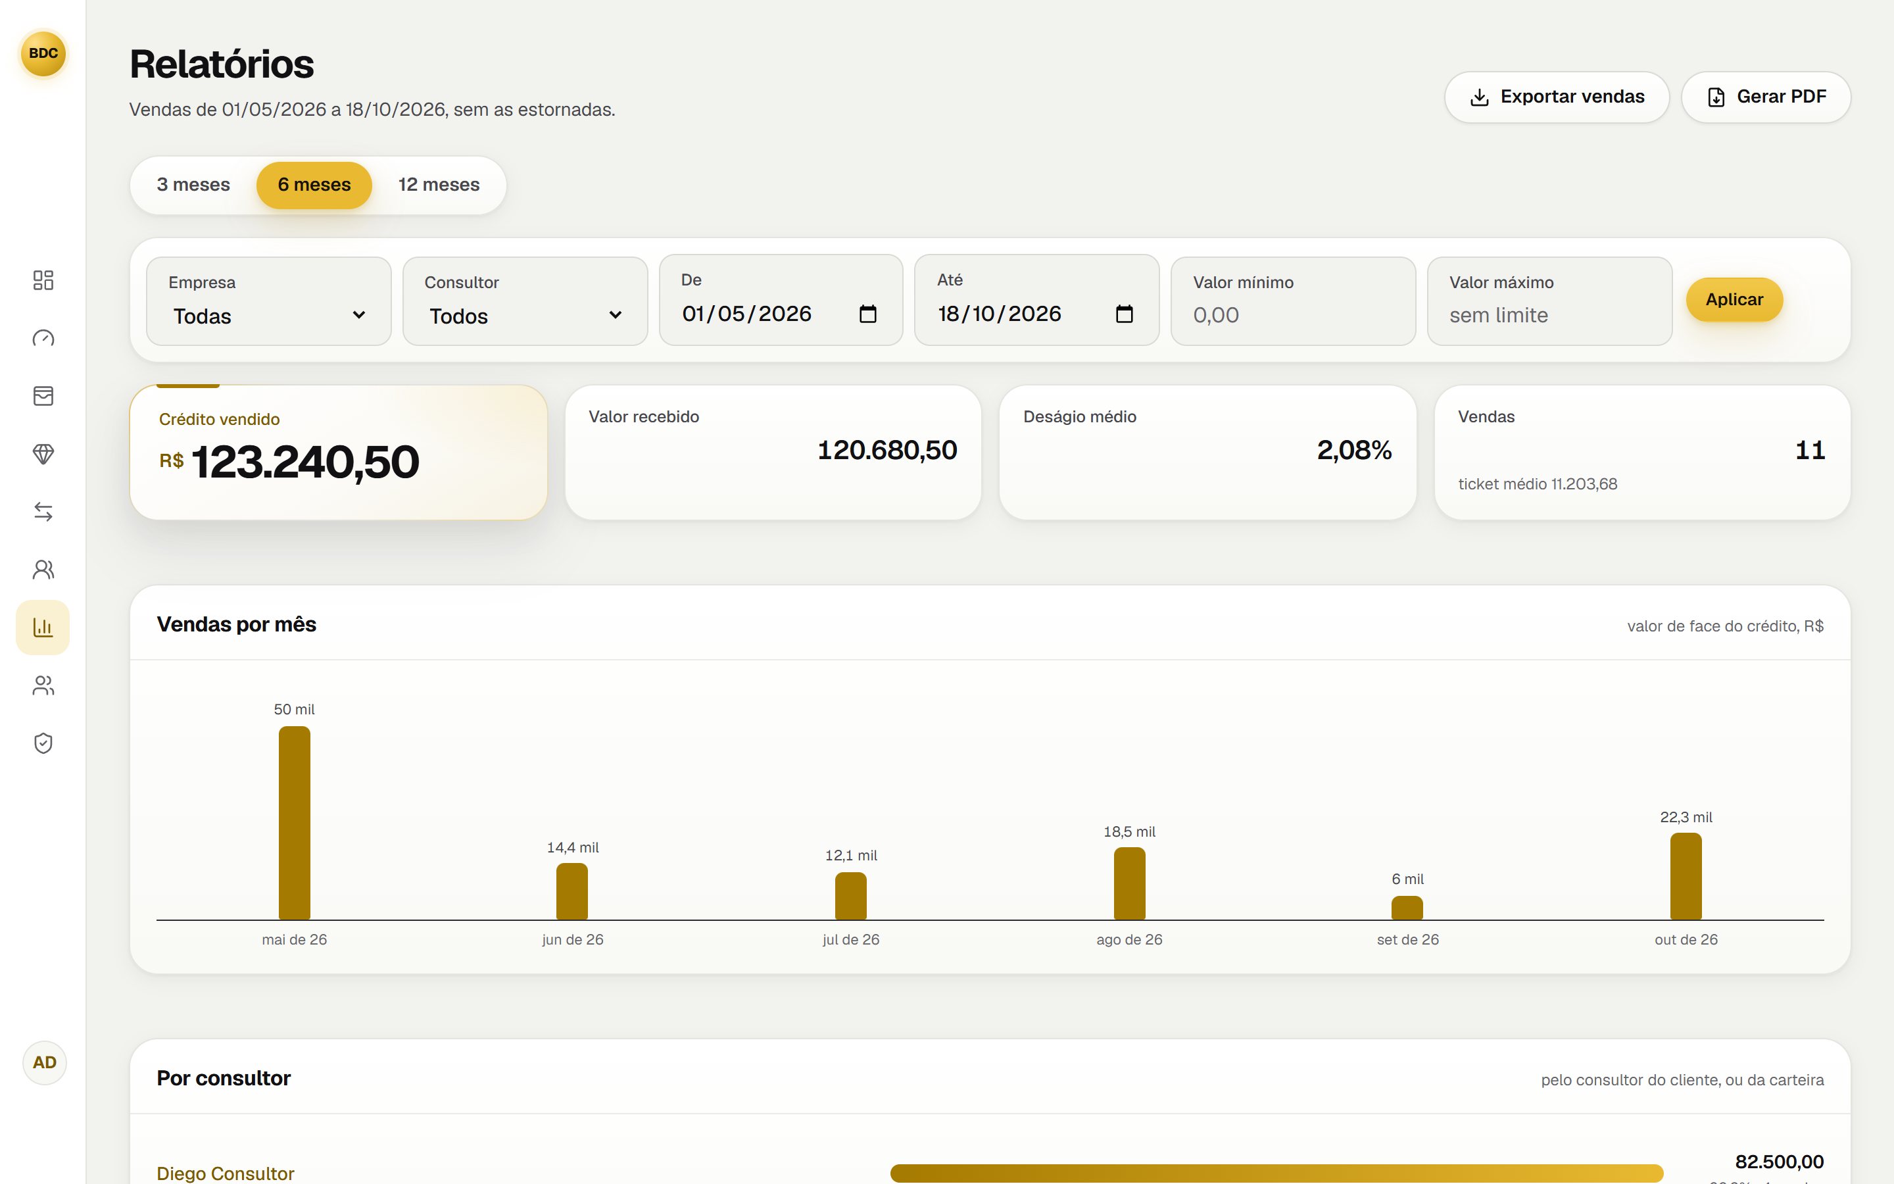Screen dimensions: 1894x1184
Task: Click the jul de 26 bar
Action: 851,897
